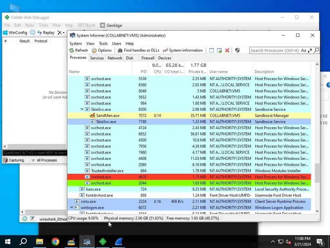The height and width of the screenshot is (248, 330).
Task: Click the find window and thread icon
Action: [219, 50]
